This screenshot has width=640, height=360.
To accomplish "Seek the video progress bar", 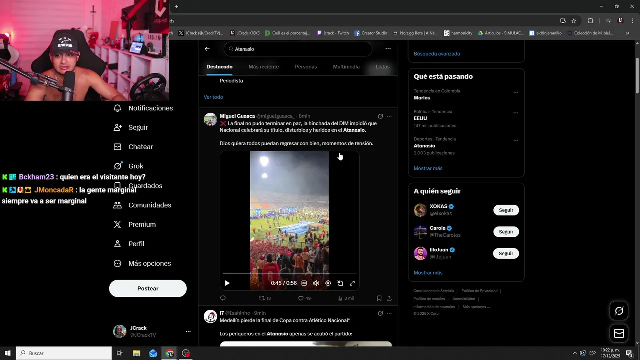I will (x=290, y=273).
